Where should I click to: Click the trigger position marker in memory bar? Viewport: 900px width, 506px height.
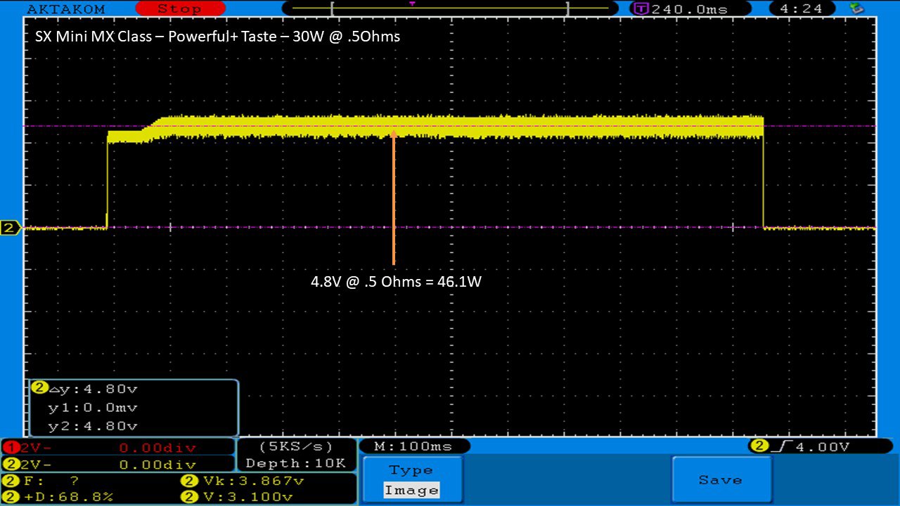tap(412, 4)
